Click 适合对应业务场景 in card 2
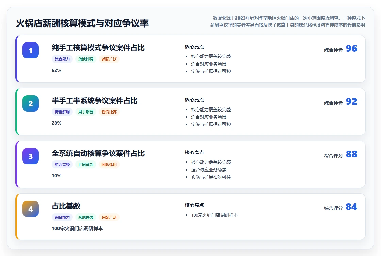Screen dimensions: 381x256 tap(209, 117)
